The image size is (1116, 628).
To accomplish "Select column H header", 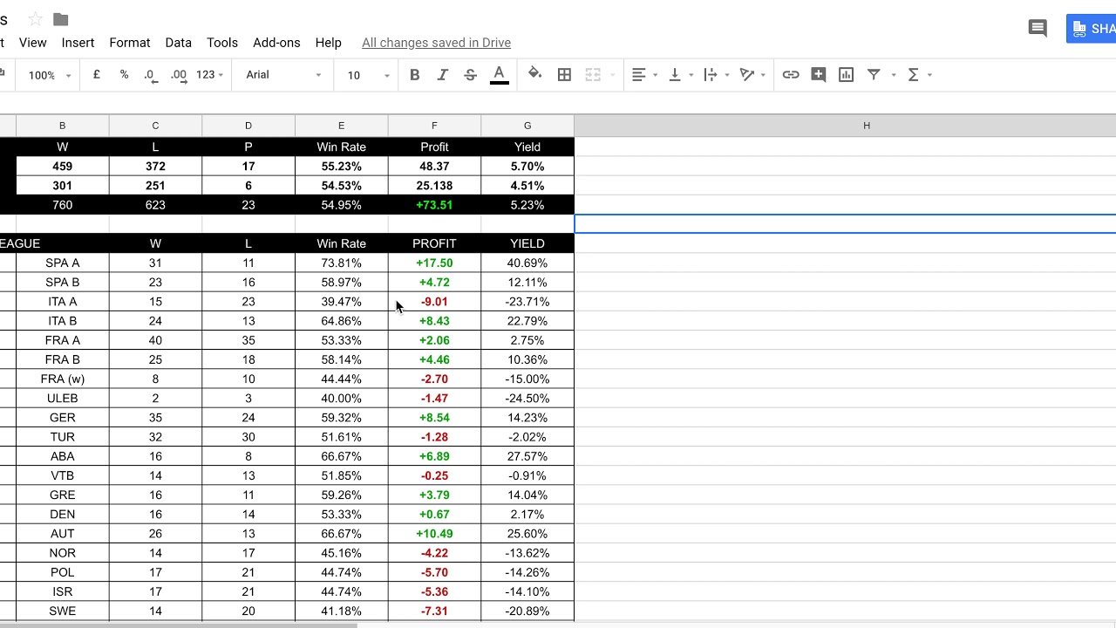I will [x=845, y=126].
